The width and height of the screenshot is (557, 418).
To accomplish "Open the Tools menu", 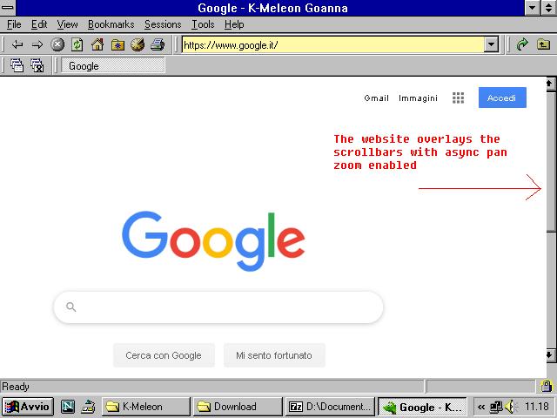I will 203,24.
